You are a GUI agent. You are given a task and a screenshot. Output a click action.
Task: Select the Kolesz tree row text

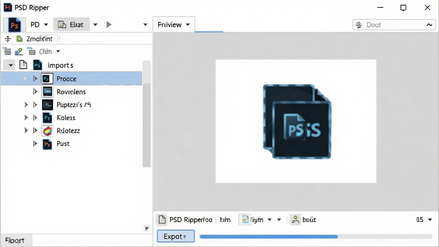click(66, 117)
